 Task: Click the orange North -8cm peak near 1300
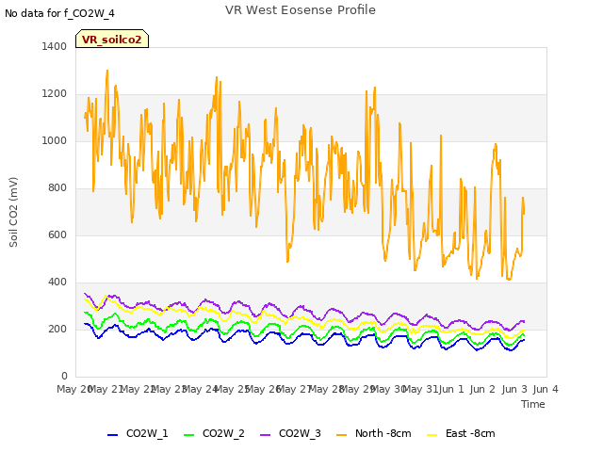[107, 71]
